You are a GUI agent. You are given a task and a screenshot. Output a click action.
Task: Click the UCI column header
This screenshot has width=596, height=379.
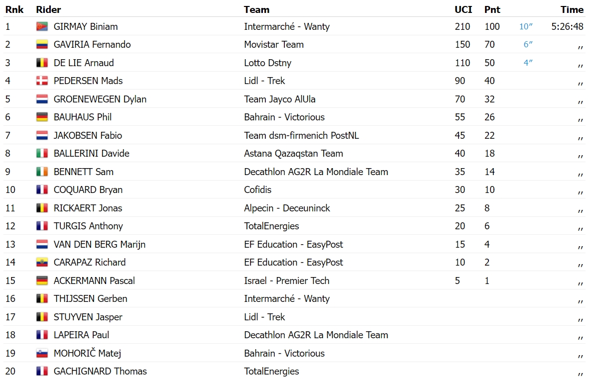[464, 9]
